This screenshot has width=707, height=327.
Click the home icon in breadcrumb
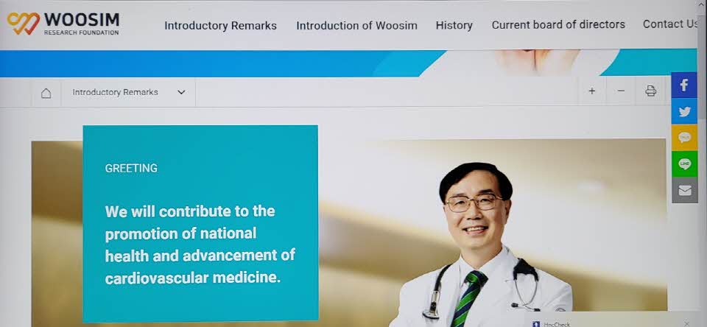[46, 93]
